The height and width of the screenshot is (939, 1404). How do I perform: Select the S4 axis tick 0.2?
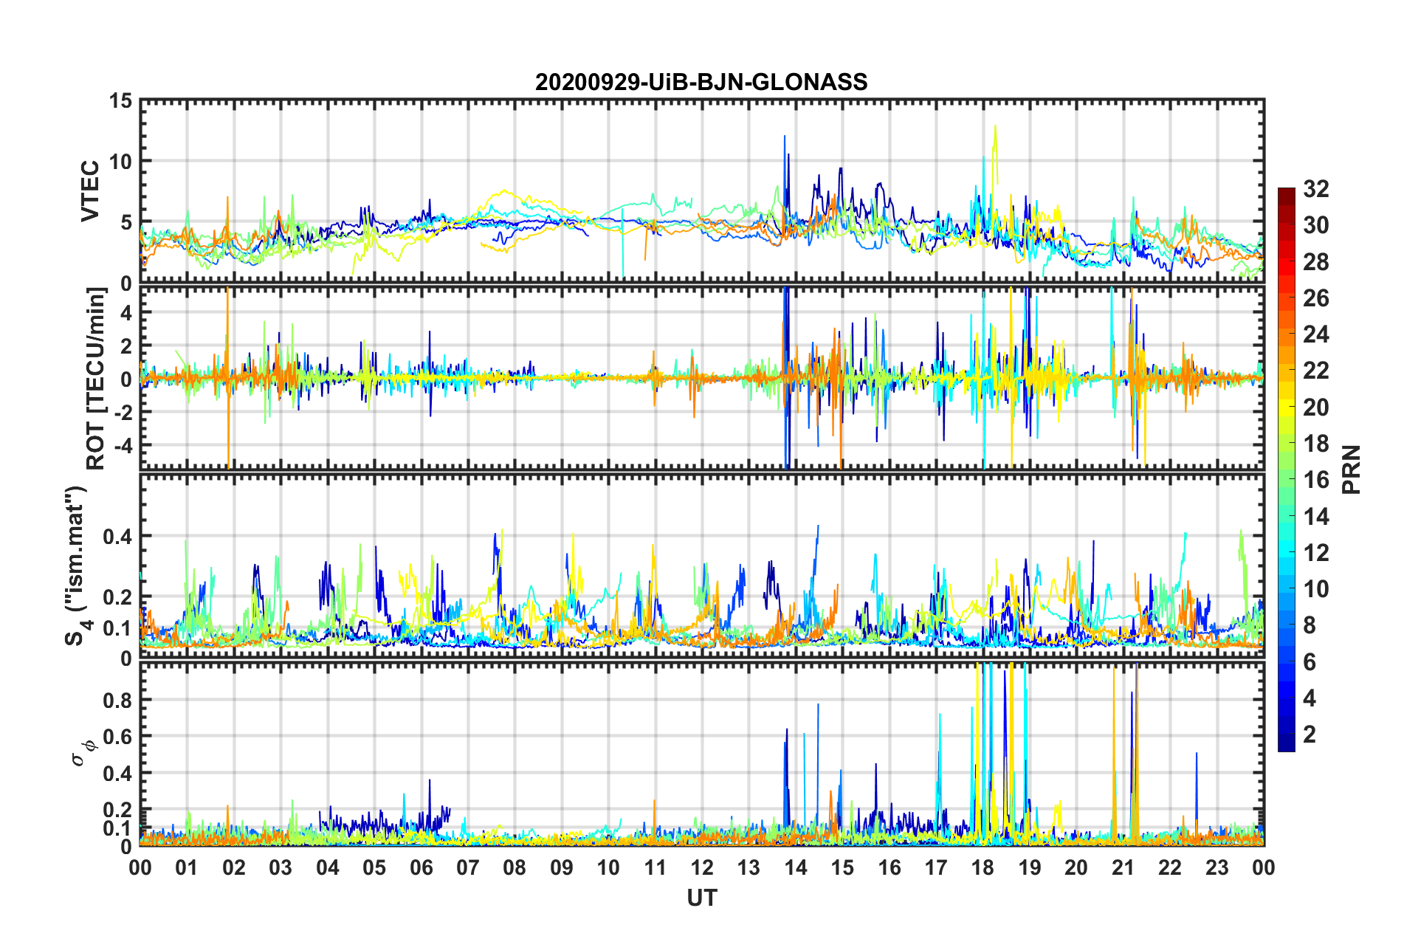click(x=118, y=598)
